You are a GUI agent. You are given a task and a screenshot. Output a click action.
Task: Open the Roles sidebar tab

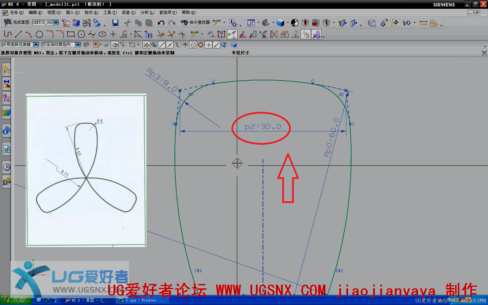[6, 182]
